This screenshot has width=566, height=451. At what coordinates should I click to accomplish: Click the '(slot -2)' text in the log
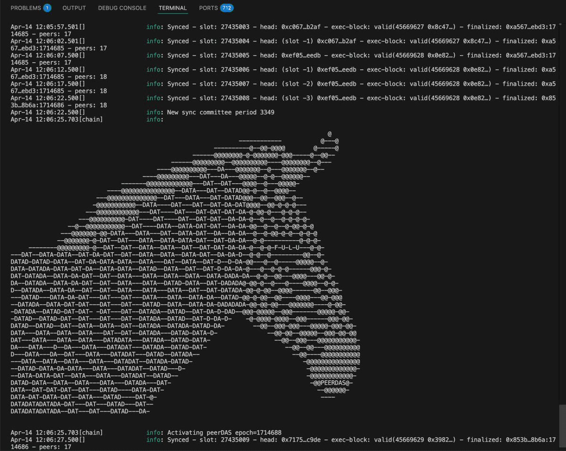click(297, 84)
